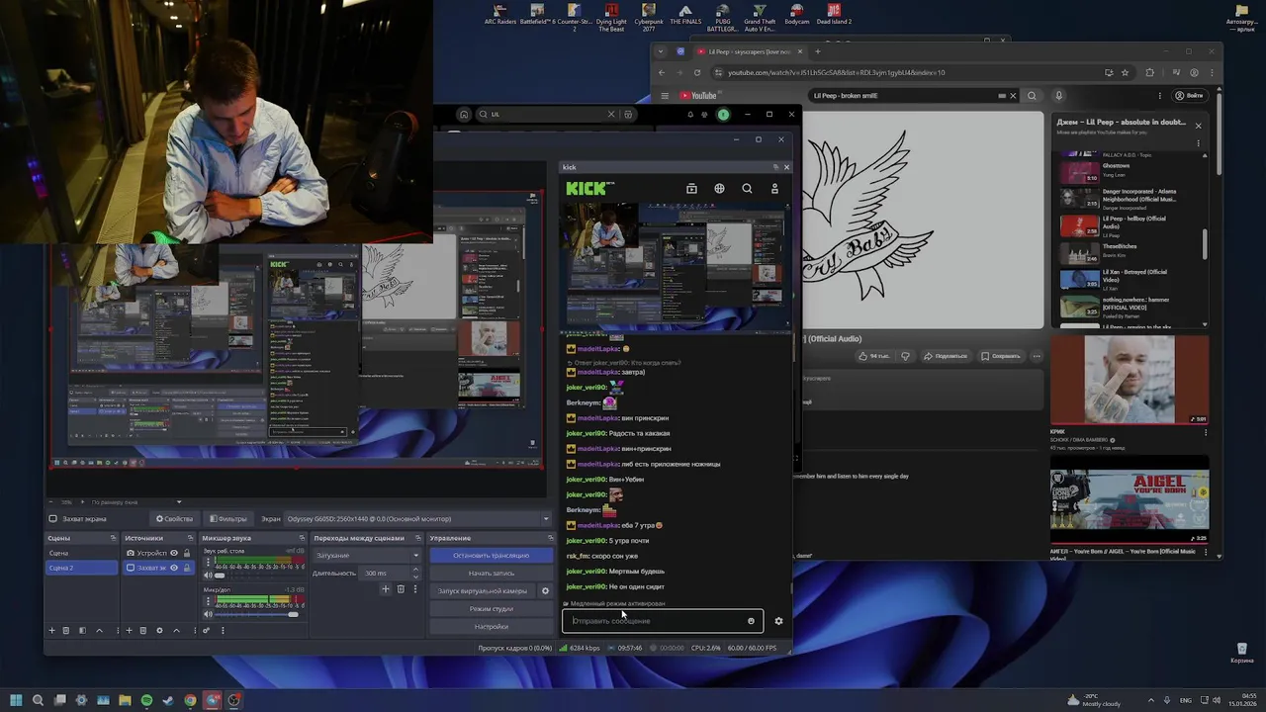Open the search icon in the Kick header
Screen dimensions: 1266x712
747,189
